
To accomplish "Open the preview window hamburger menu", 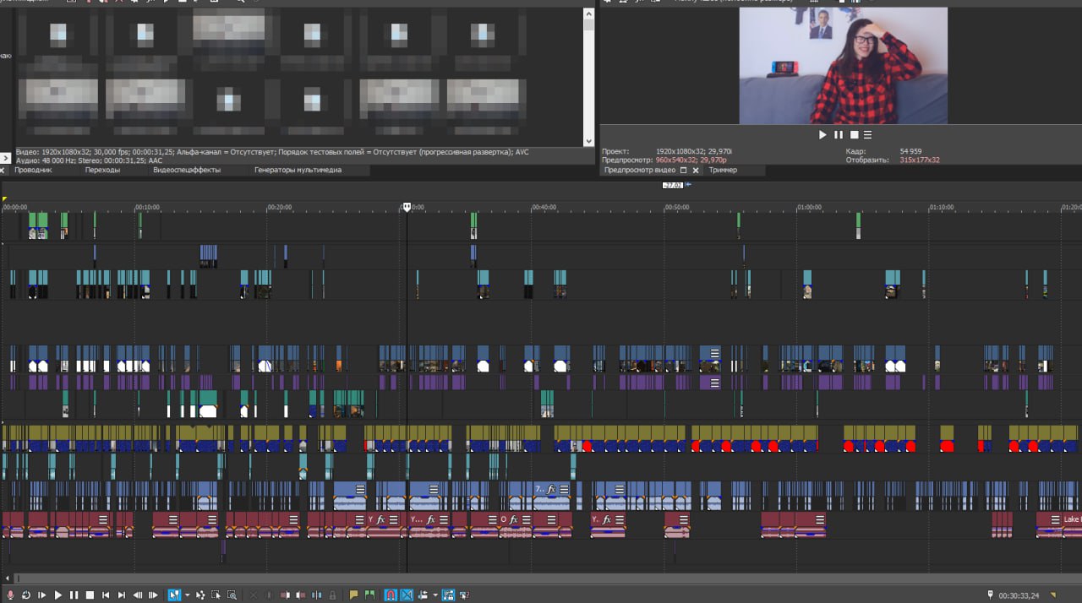I will coord(867,135).
